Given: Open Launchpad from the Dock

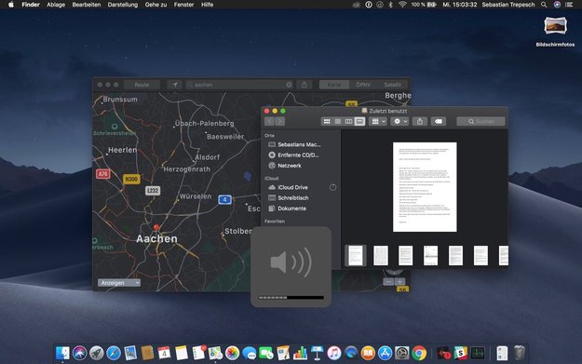Looking at the screenshot, I should 97,353.
